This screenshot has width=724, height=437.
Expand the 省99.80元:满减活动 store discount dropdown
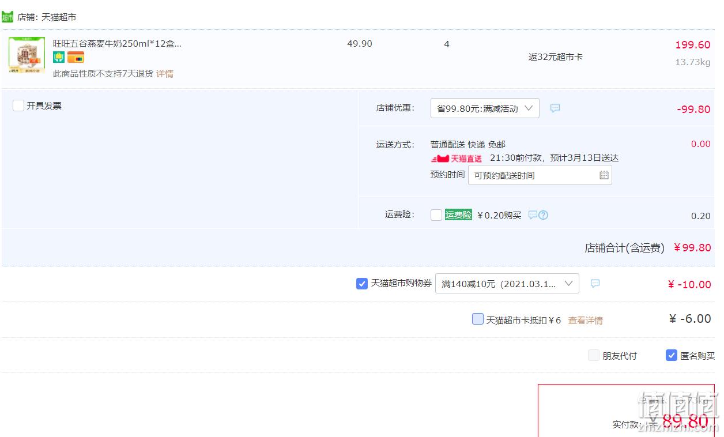click(485, 108)
